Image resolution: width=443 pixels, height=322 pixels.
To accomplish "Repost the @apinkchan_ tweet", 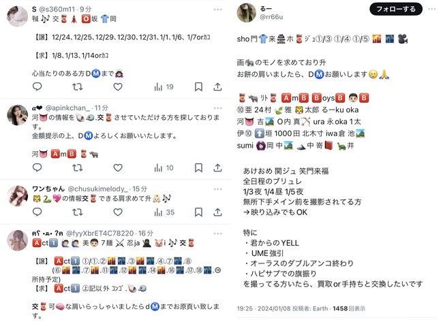I will (x=78, y=168).
